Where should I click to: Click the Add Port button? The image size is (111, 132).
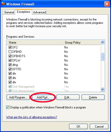pos(43,97)
